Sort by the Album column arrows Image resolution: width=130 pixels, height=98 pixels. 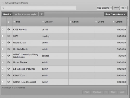[x=70, y=22]
